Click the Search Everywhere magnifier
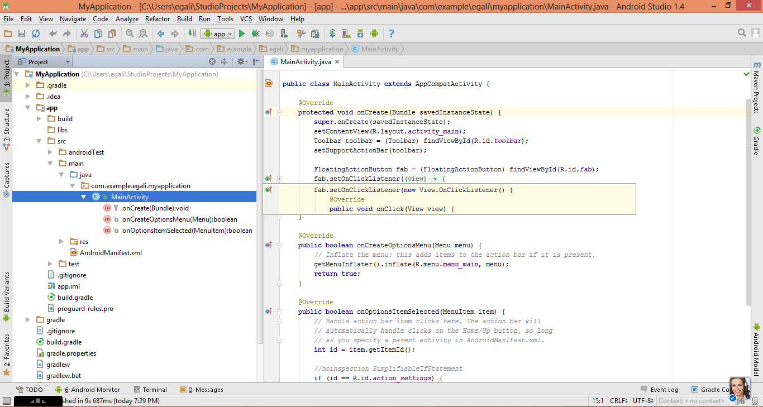 point(742,33)
